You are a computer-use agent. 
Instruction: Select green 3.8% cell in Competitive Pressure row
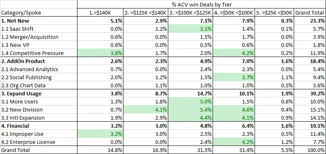point(100,53)
